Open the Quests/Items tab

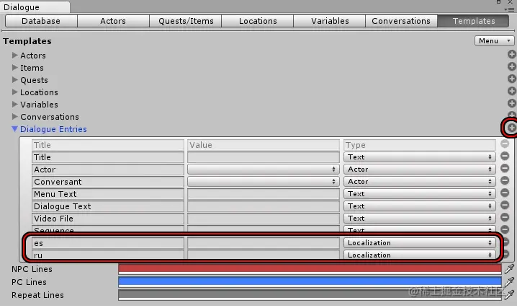coord(186,21)
